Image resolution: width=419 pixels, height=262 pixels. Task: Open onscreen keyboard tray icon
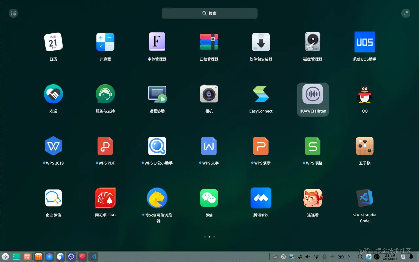(x=275, y=257)
